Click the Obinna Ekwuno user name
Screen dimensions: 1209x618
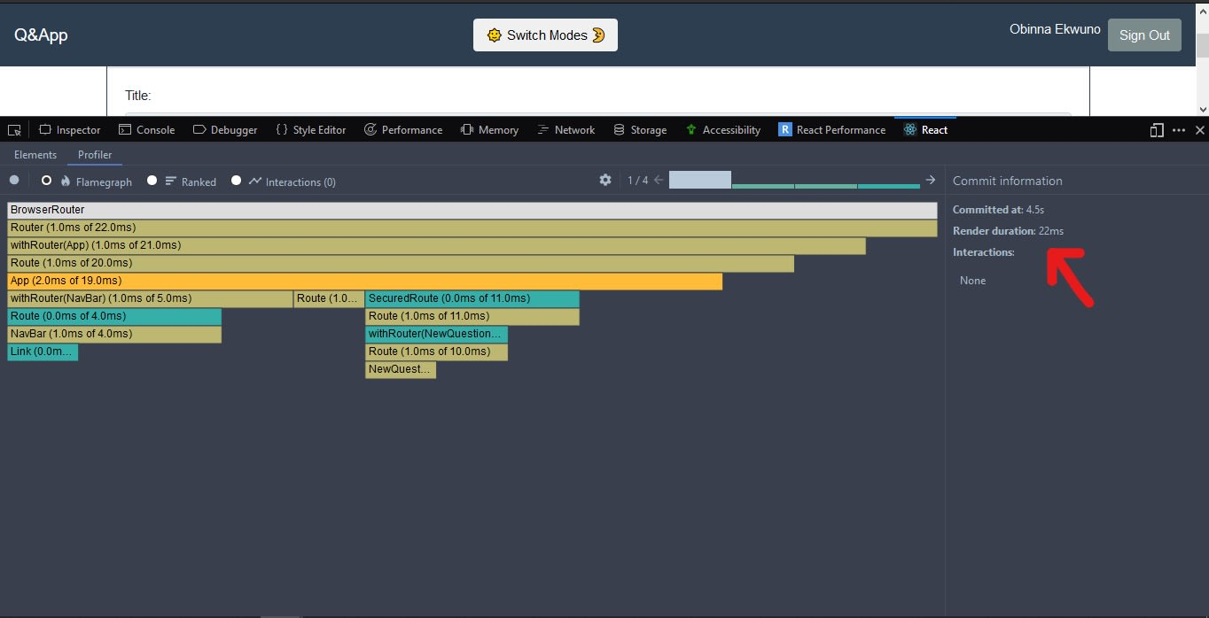click(1055, 29)
